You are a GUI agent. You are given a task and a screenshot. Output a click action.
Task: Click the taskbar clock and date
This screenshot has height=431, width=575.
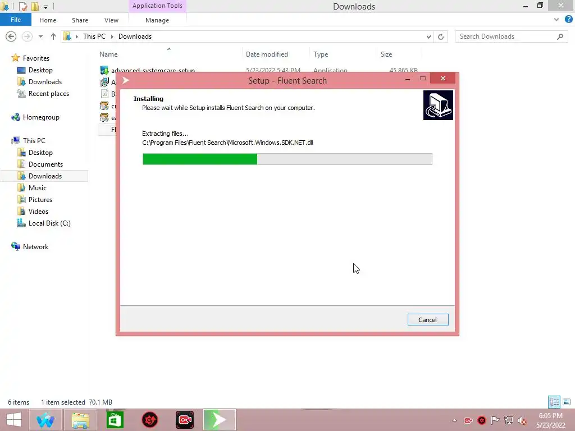pyautogui.click(x=550, y=420)
